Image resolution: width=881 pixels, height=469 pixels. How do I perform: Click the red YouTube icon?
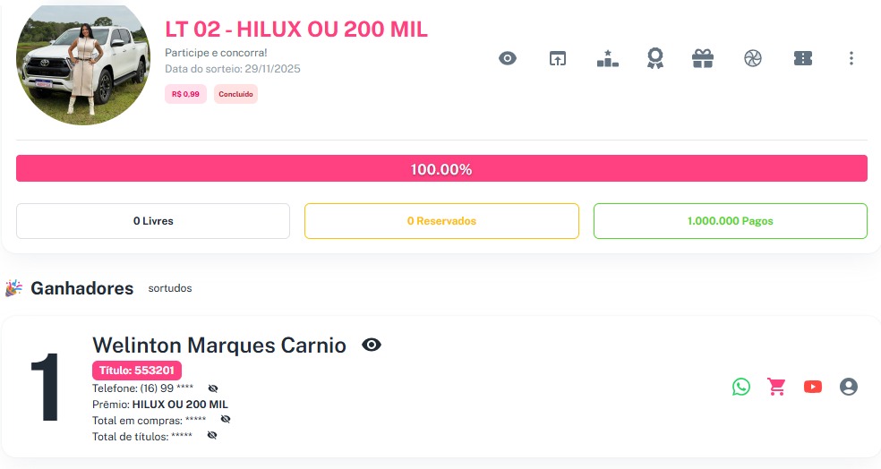[813, 387]
